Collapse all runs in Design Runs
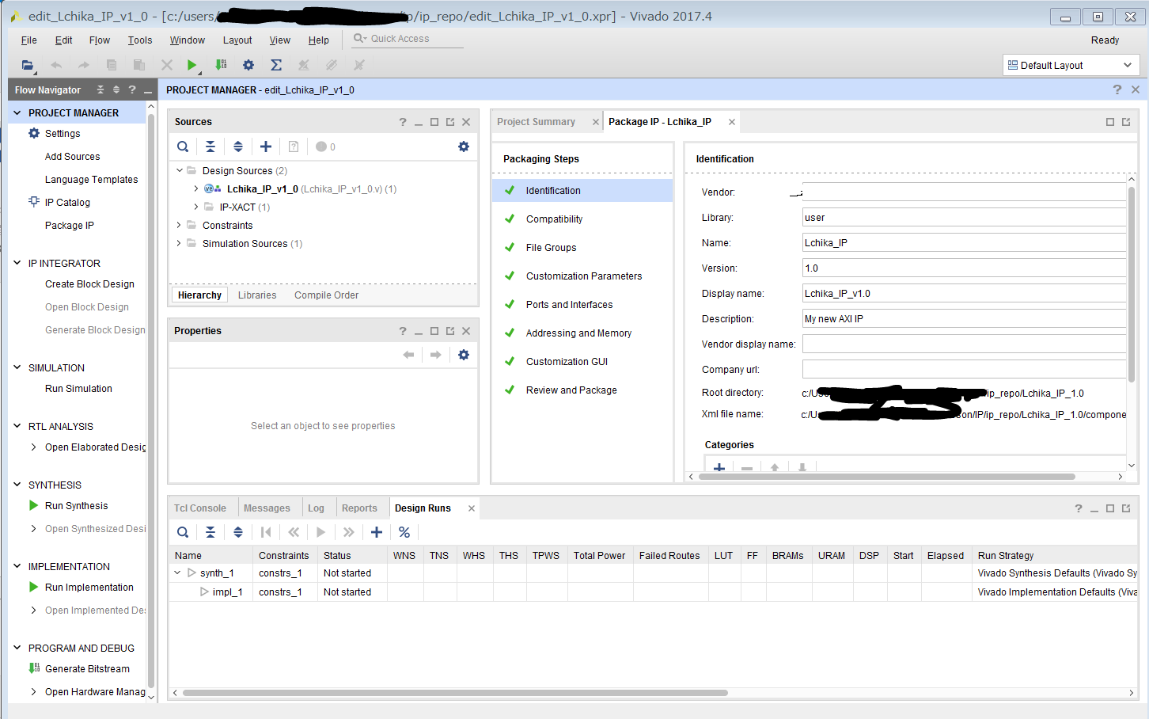Viewport: 1149px width, 719px height. (210, 532)
